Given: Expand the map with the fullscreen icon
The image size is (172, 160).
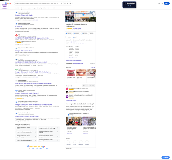Looking at the screenshot, I should [x=94, y=13].
